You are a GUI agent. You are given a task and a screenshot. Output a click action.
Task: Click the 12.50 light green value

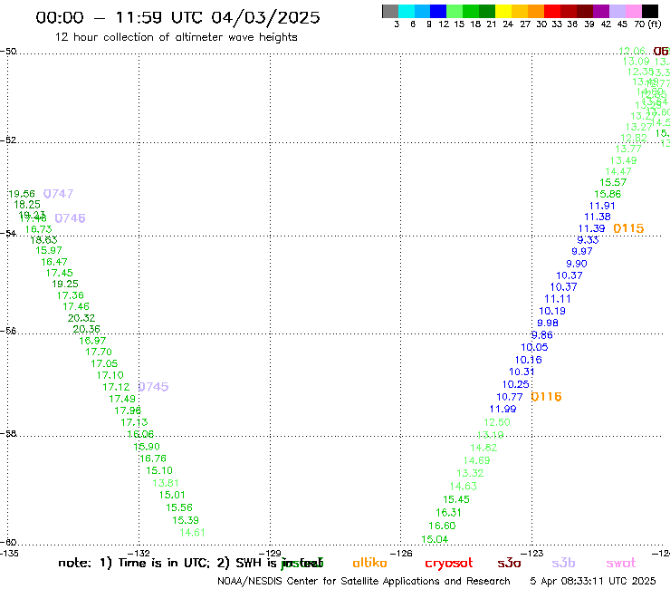coord(497,422)
